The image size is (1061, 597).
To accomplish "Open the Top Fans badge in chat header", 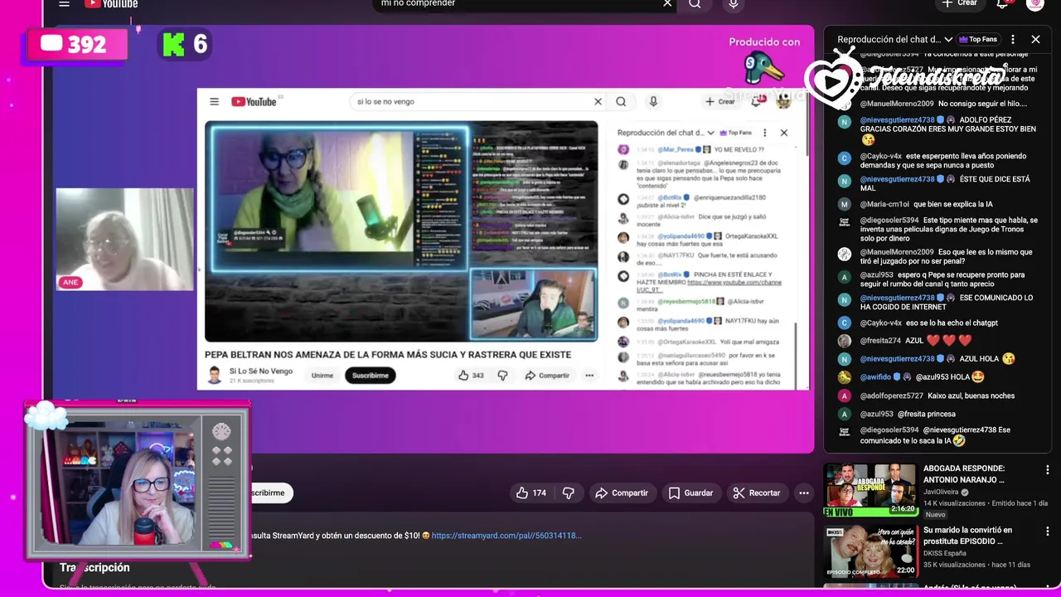I will coord(978,39).
